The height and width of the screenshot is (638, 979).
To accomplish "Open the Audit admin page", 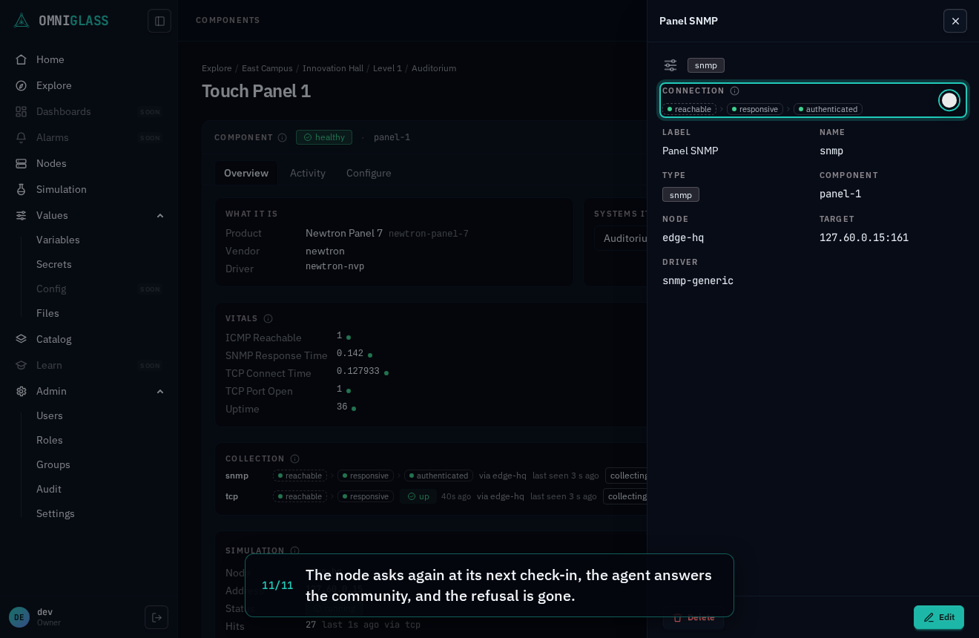I will point(49,489).
